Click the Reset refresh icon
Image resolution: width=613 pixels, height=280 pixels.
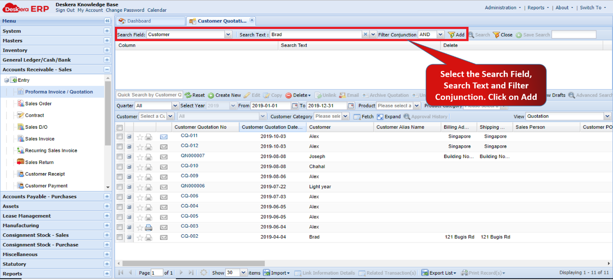click(195, 95)
